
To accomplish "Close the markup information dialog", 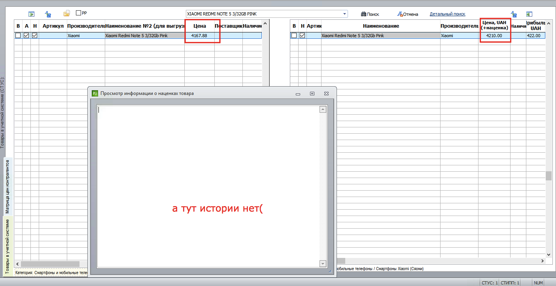I will 326,93.
